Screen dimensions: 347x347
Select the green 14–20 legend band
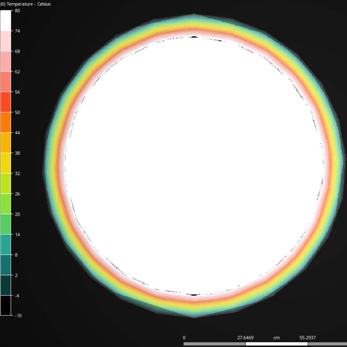[5, 224]
